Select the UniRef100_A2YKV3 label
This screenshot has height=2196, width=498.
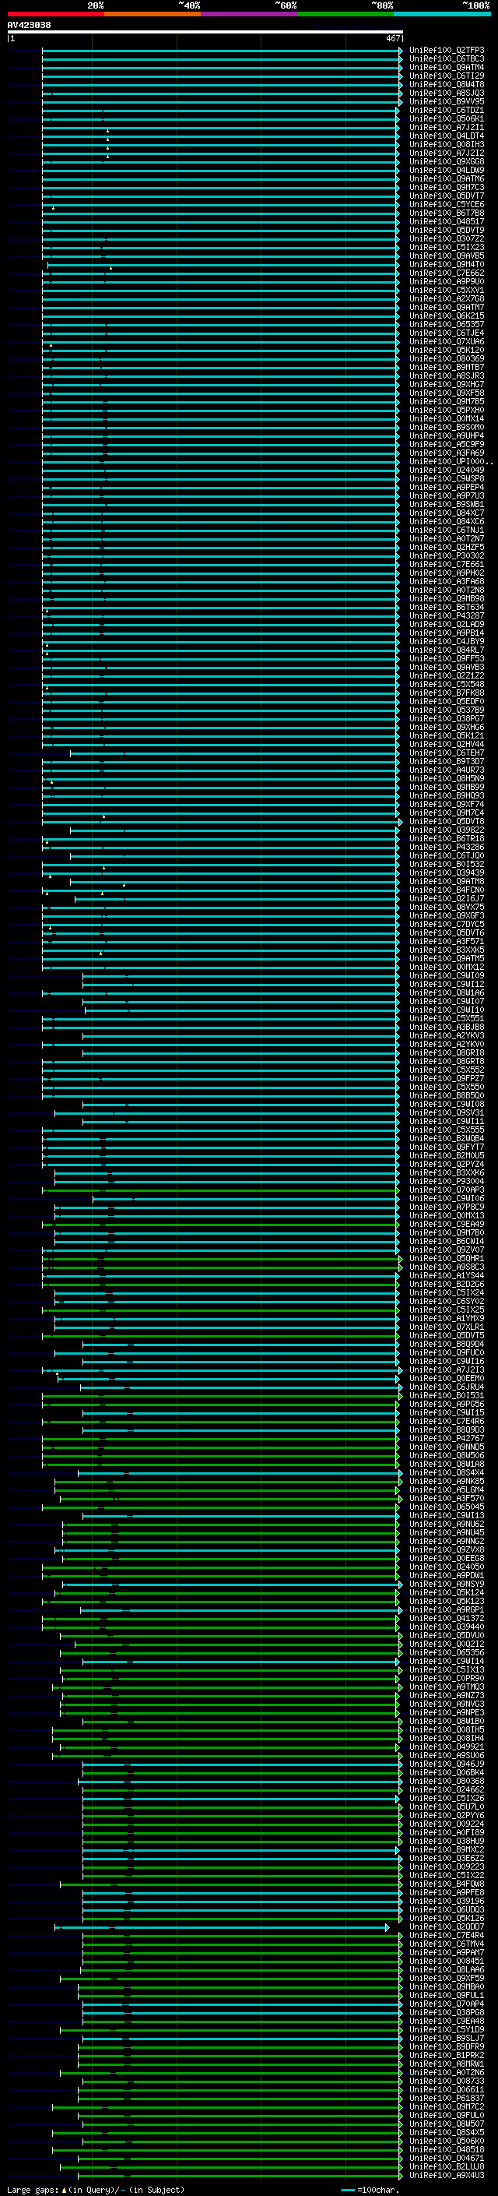point(447,1036)
